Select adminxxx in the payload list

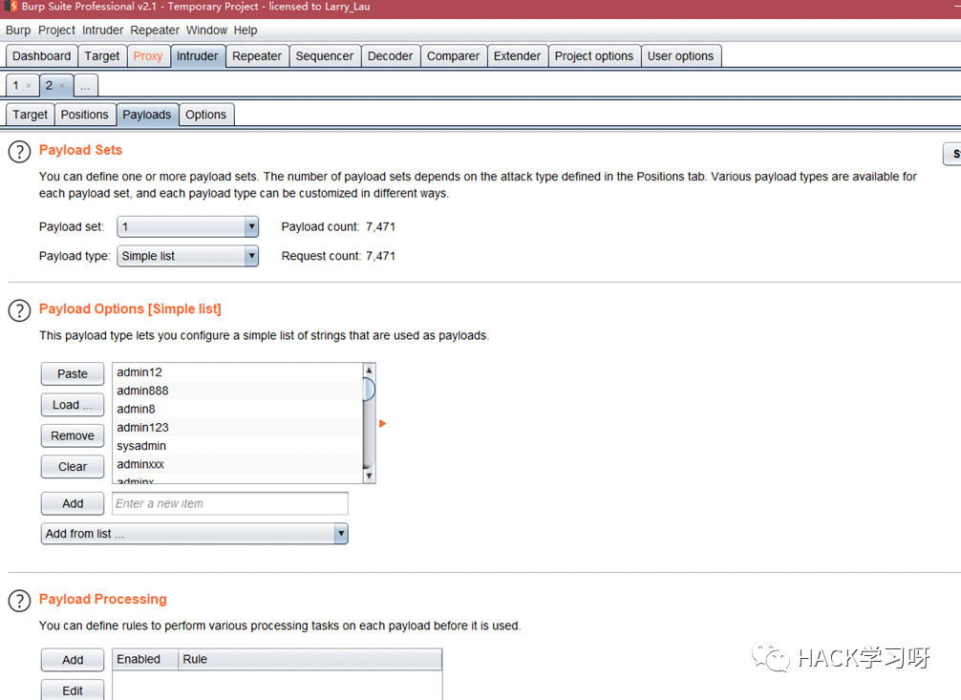point(238,464)
